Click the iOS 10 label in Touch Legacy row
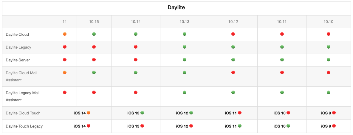353x135 pixels. point(279,126)
